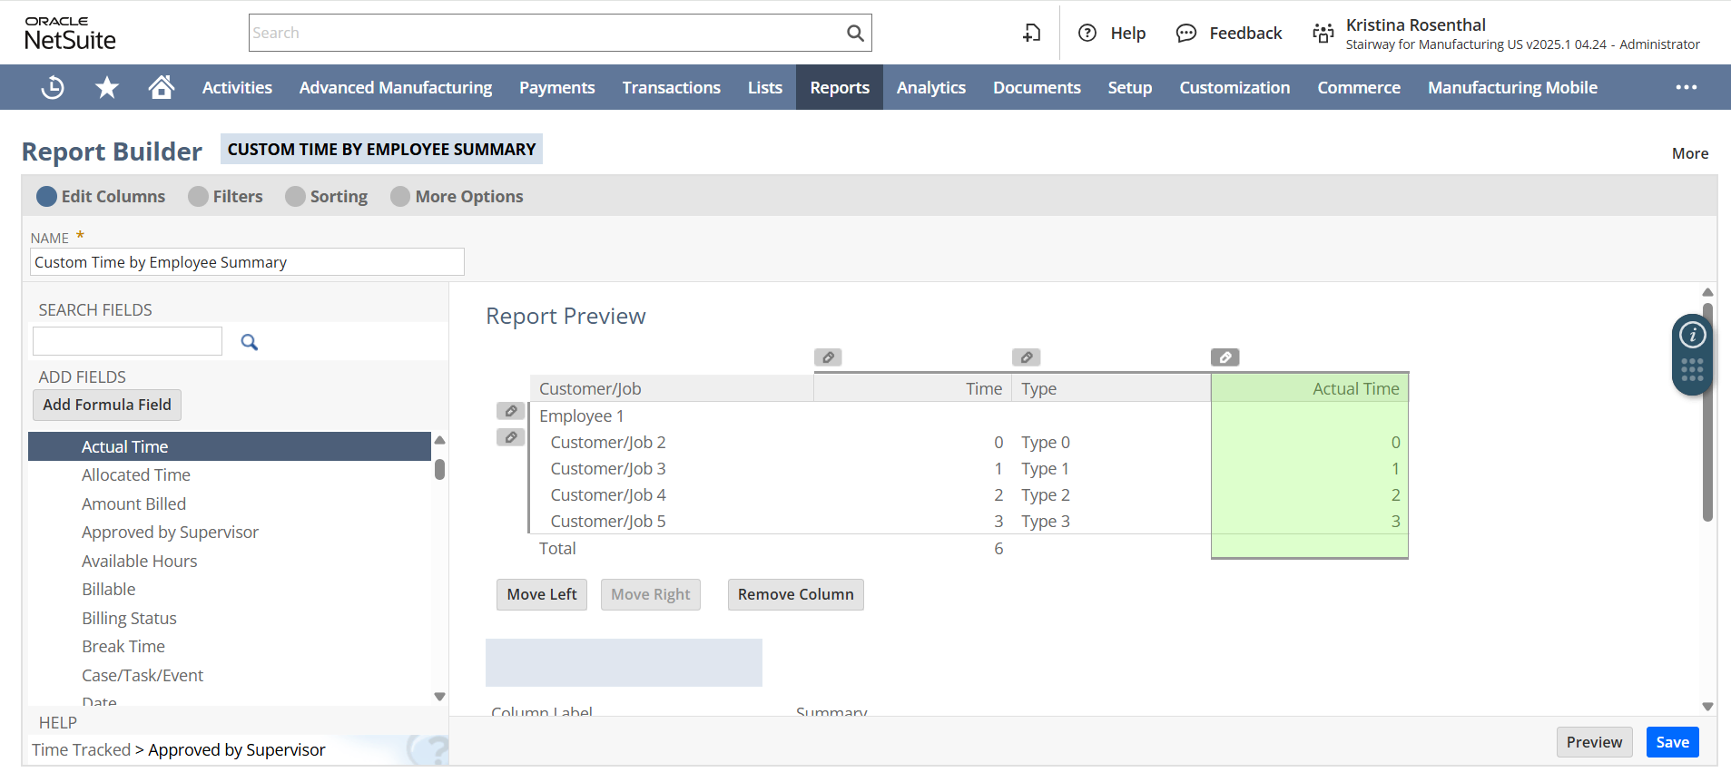Viewport: 1731px width, 782px height.
Task: Edit the Time column via its pencil icon
Action: 828,357
